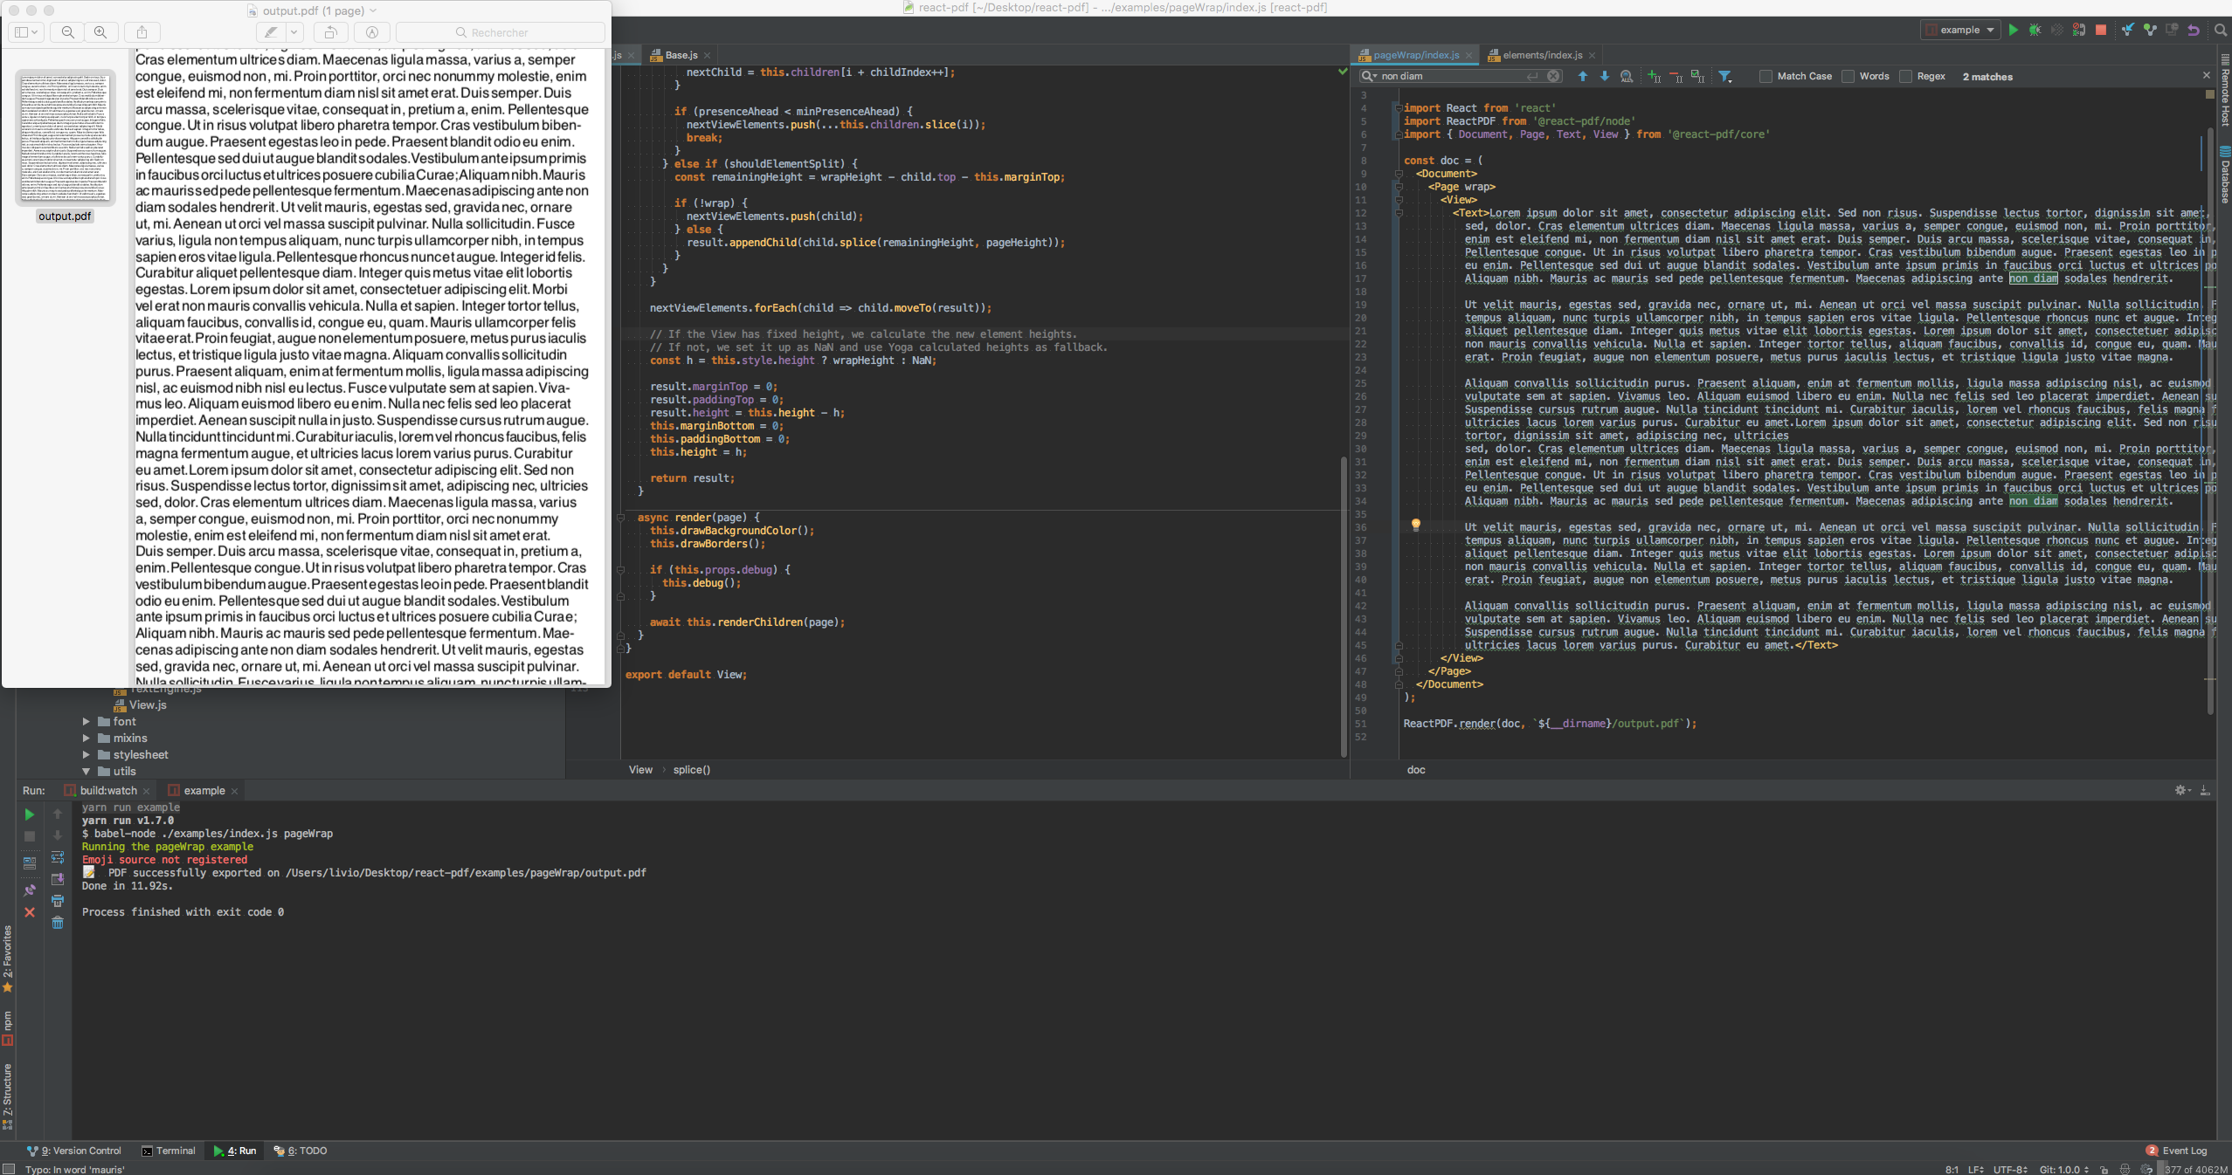Pin the Run tab using the pin icon
2232x1175 pixels.
(29, 890)
